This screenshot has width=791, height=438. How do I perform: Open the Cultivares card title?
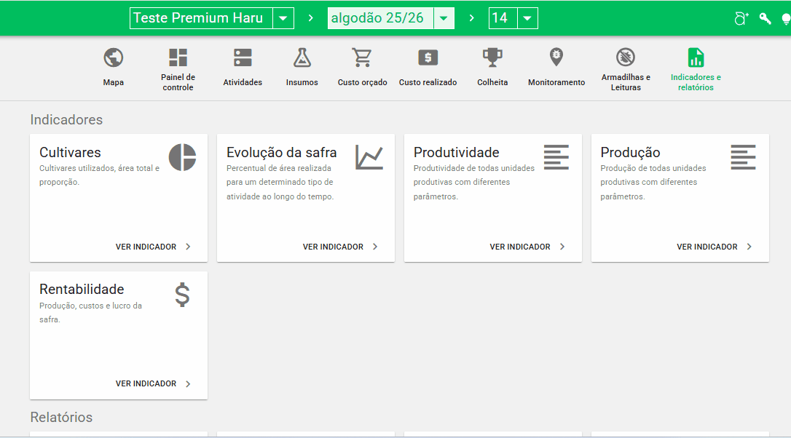coord(70,152)
